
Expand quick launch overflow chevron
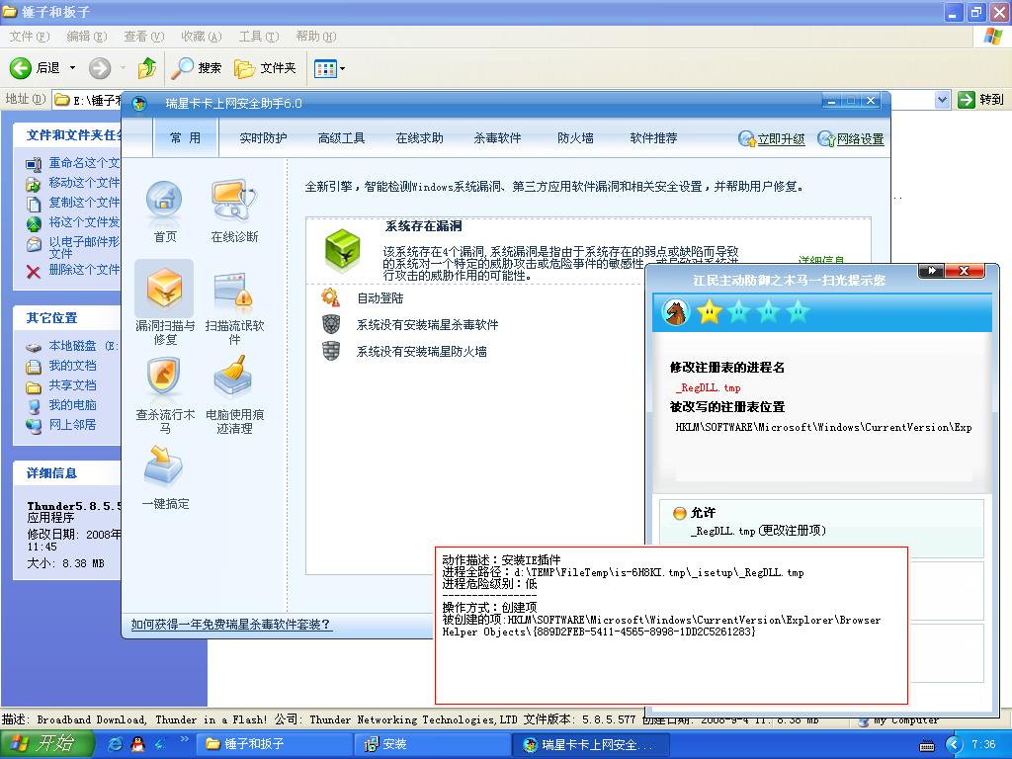tap(184, 738)
